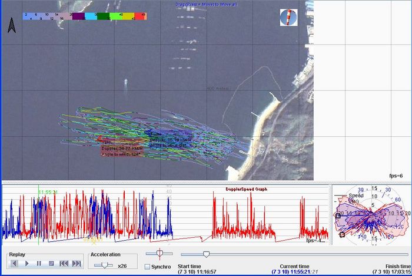Click the small red-marked slider above Synchro
The width and height of the screenshot is (412, 276).
158,254
